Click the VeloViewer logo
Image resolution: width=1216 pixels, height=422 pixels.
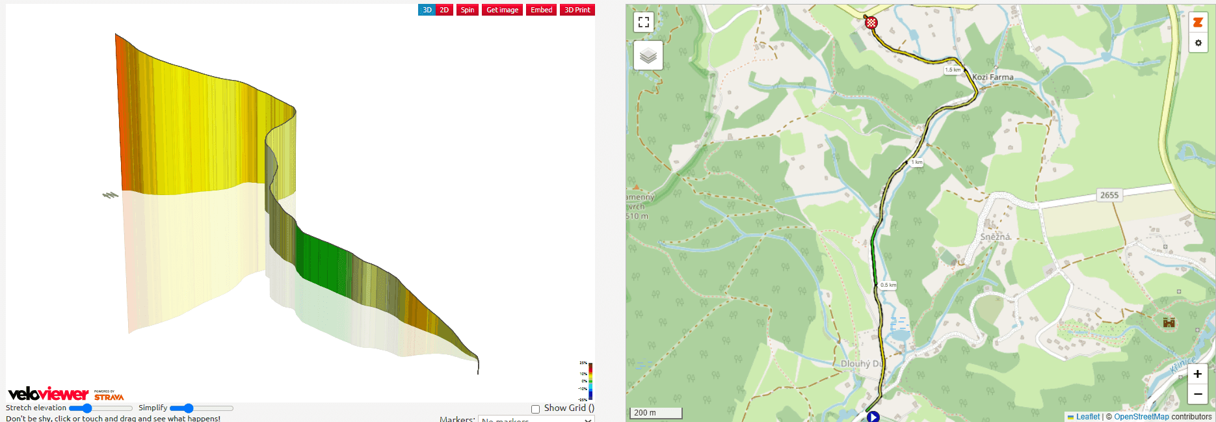(x=48, y=394)
